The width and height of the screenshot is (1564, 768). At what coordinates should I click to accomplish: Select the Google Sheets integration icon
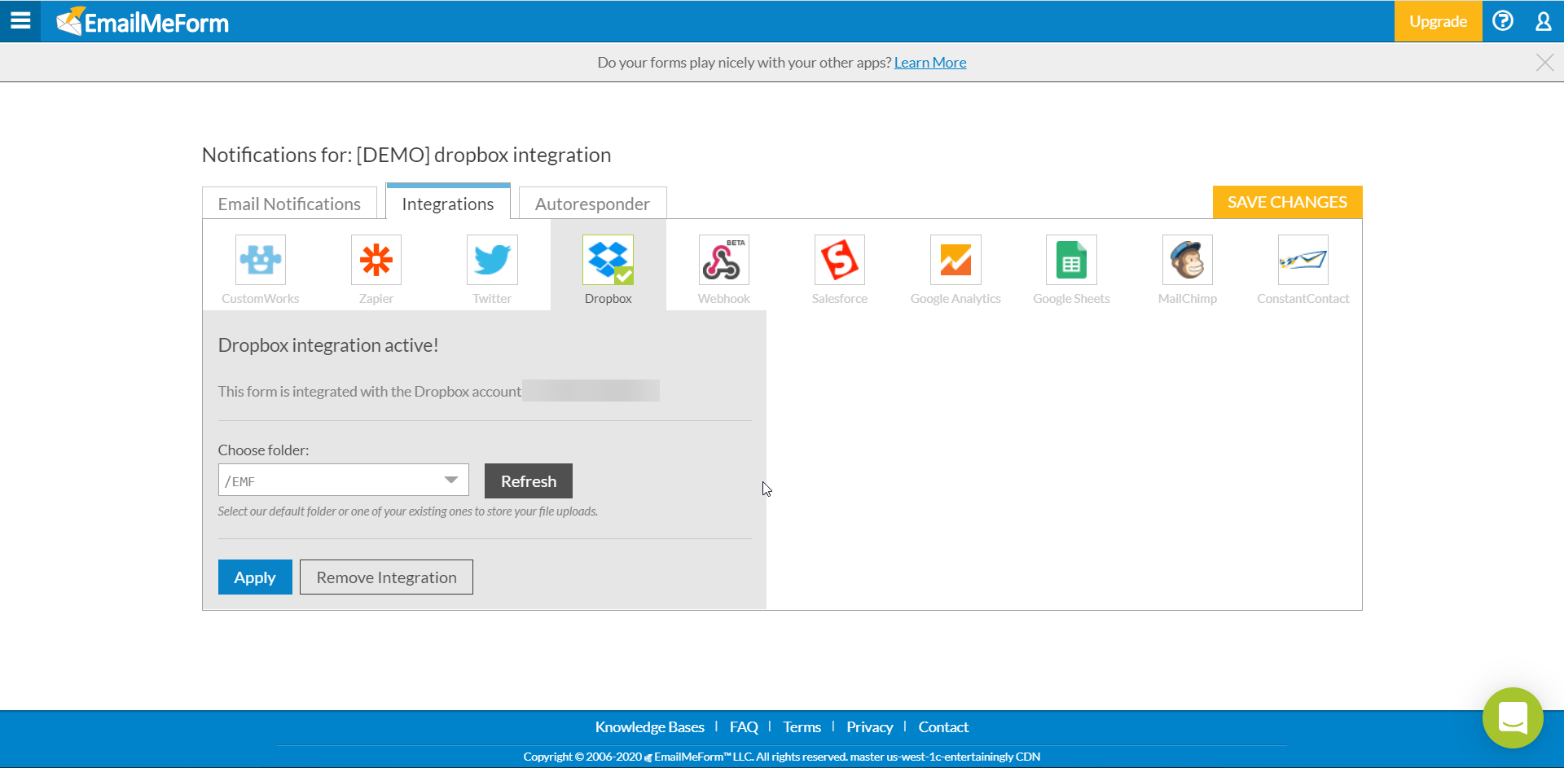pos(1071,260)
